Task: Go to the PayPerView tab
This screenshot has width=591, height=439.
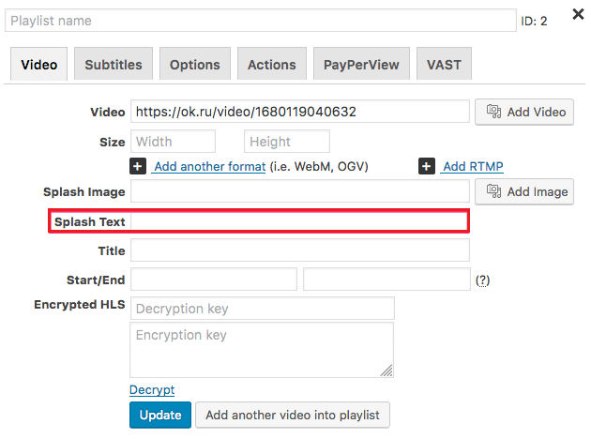Action: [361, 64]
